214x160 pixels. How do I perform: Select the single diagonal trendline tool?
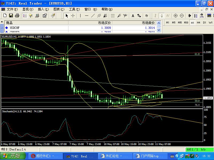[x=93, y=16]
